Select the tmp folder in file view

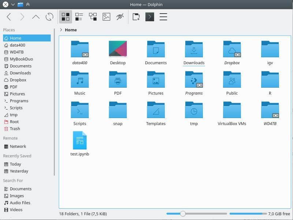194,110
